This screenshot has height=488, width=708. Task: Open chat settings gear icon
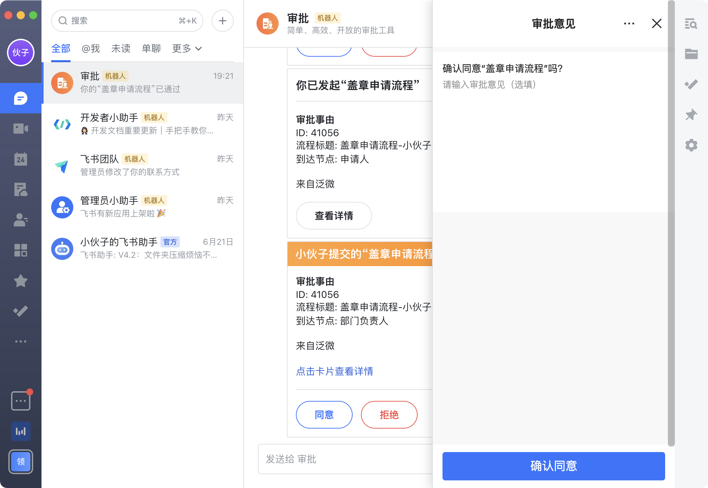click(691, 145)
